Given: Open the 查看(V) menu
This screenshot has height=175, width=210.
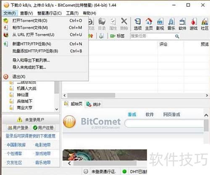Looking at the screenshot, I should point(26,13).
